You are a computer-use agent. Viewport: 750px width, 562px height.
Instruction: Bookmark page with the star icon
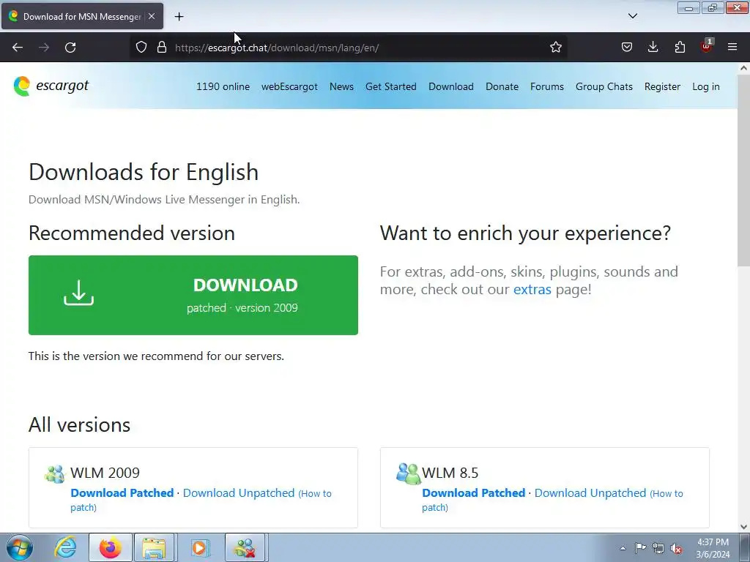[x=555, y=48]
